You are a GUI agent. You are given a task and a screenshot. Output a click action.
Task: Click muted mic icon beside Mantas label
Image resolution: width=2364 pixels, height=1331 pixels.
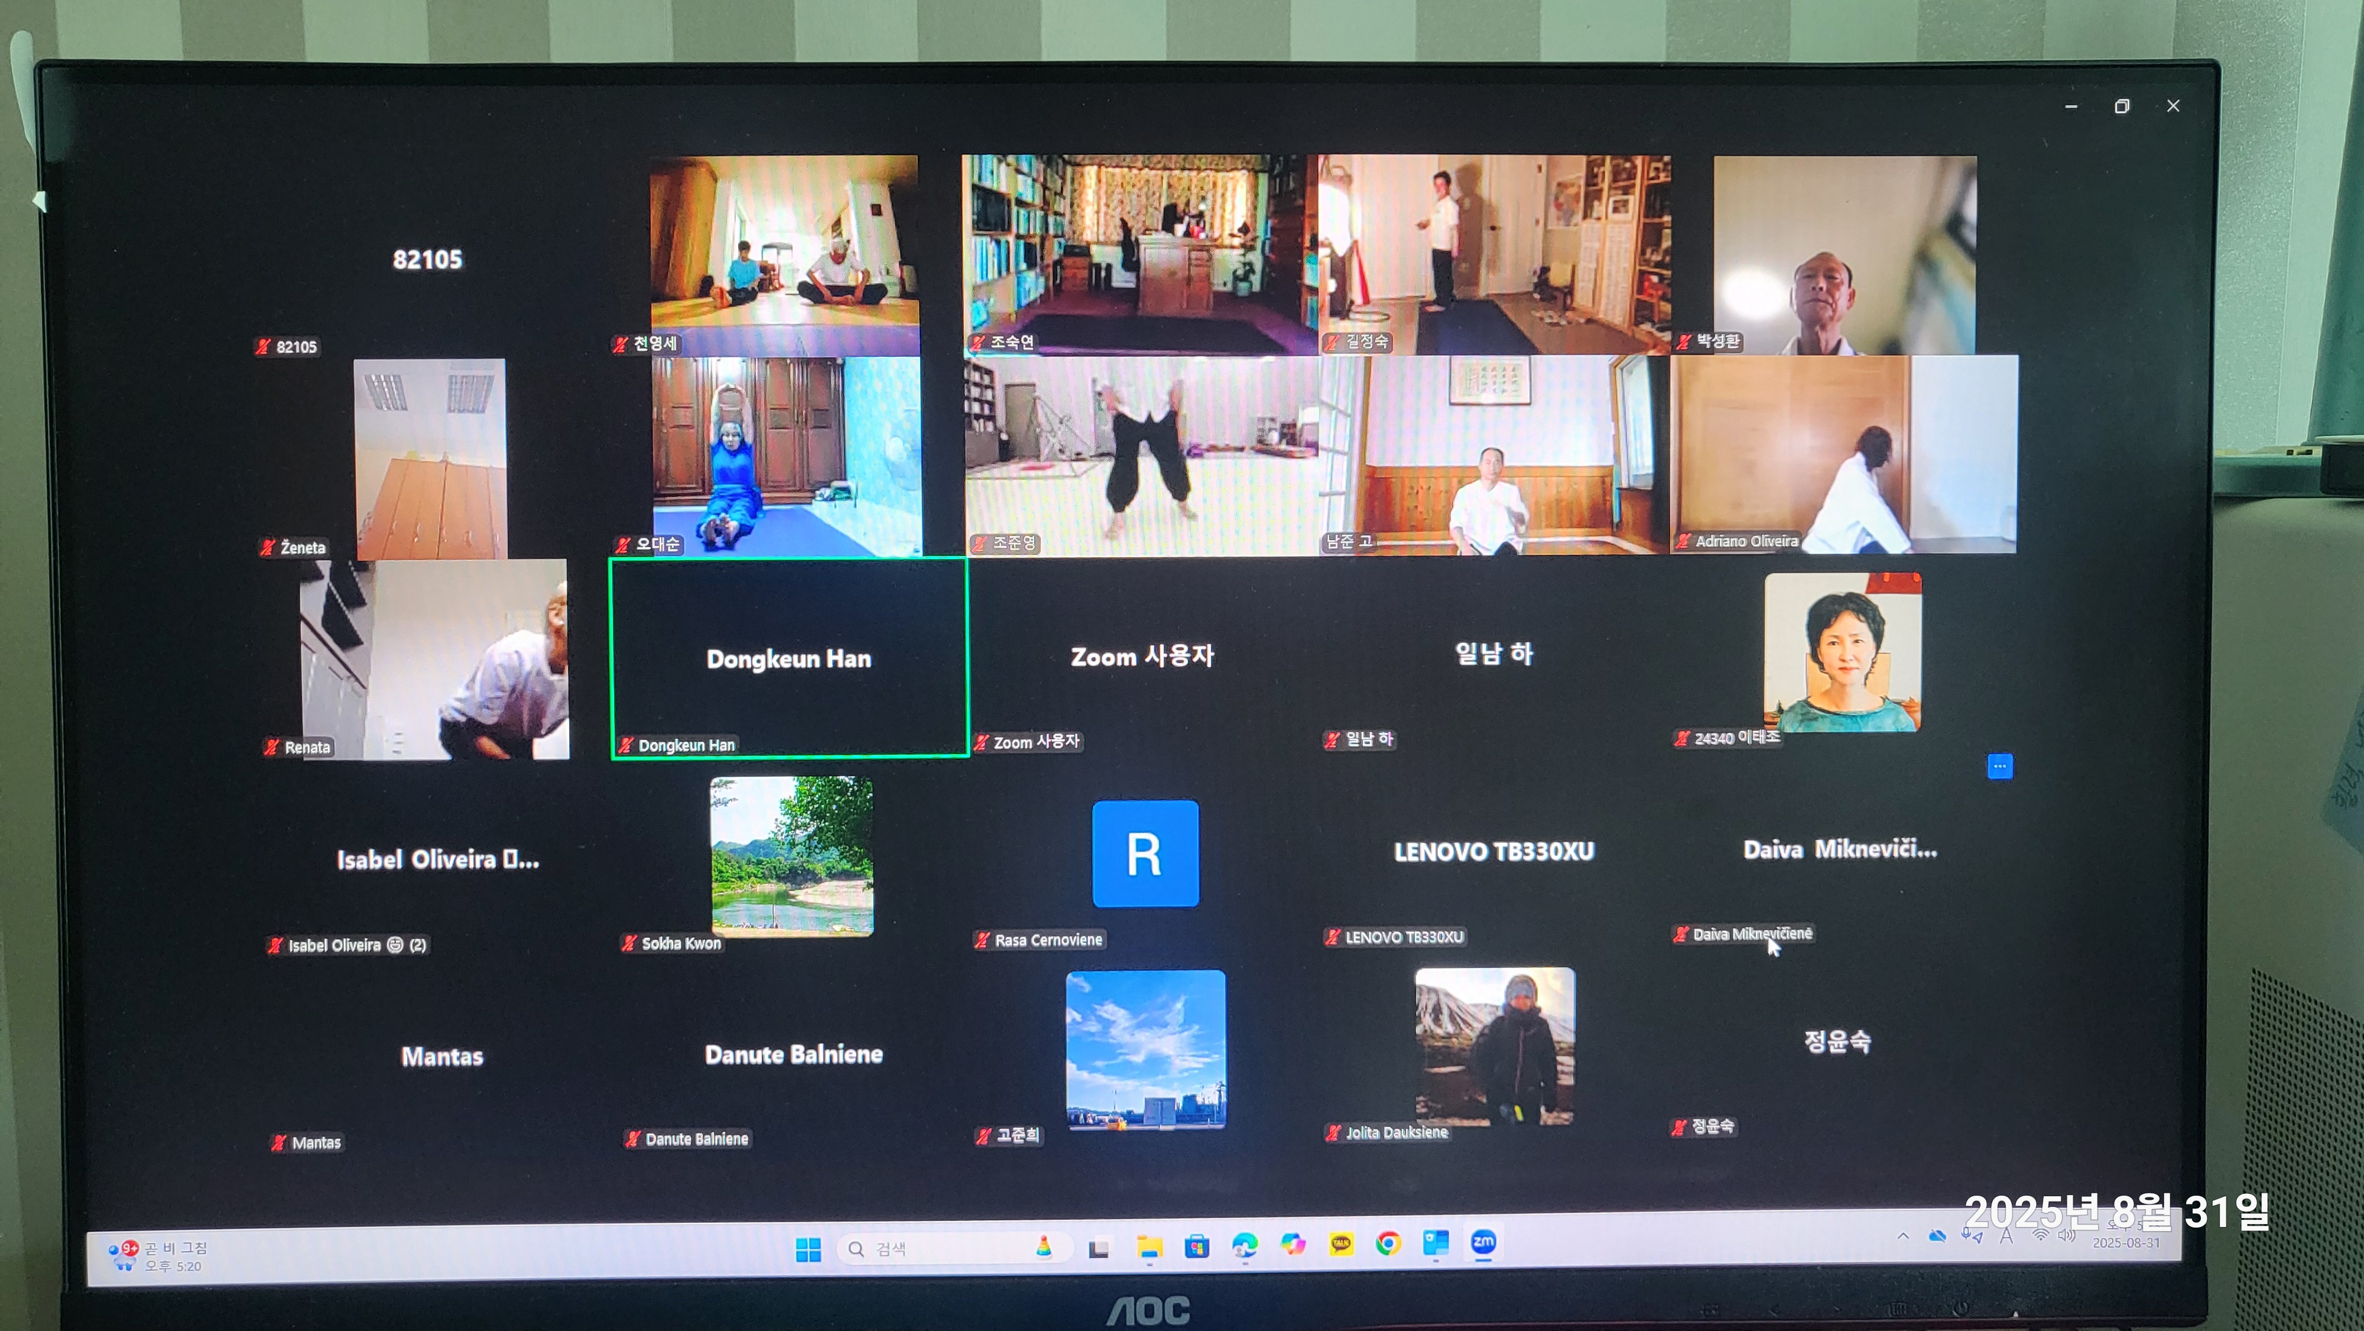click(x=278, y=1143)
